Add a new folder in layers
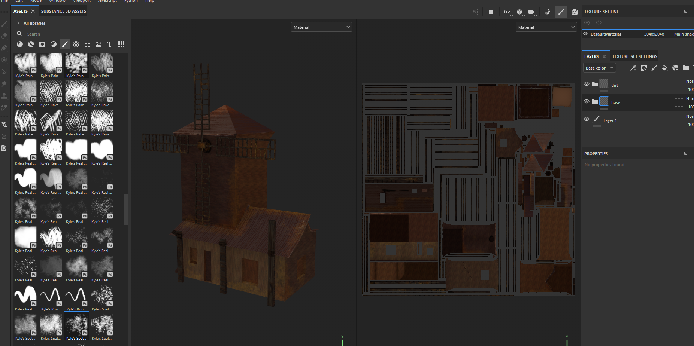Screen dimensions: 694x346 pyautogui.click(x=686, y=68)
